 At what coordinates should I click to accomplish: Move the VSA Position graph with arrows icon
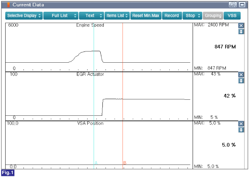point(241,130)
